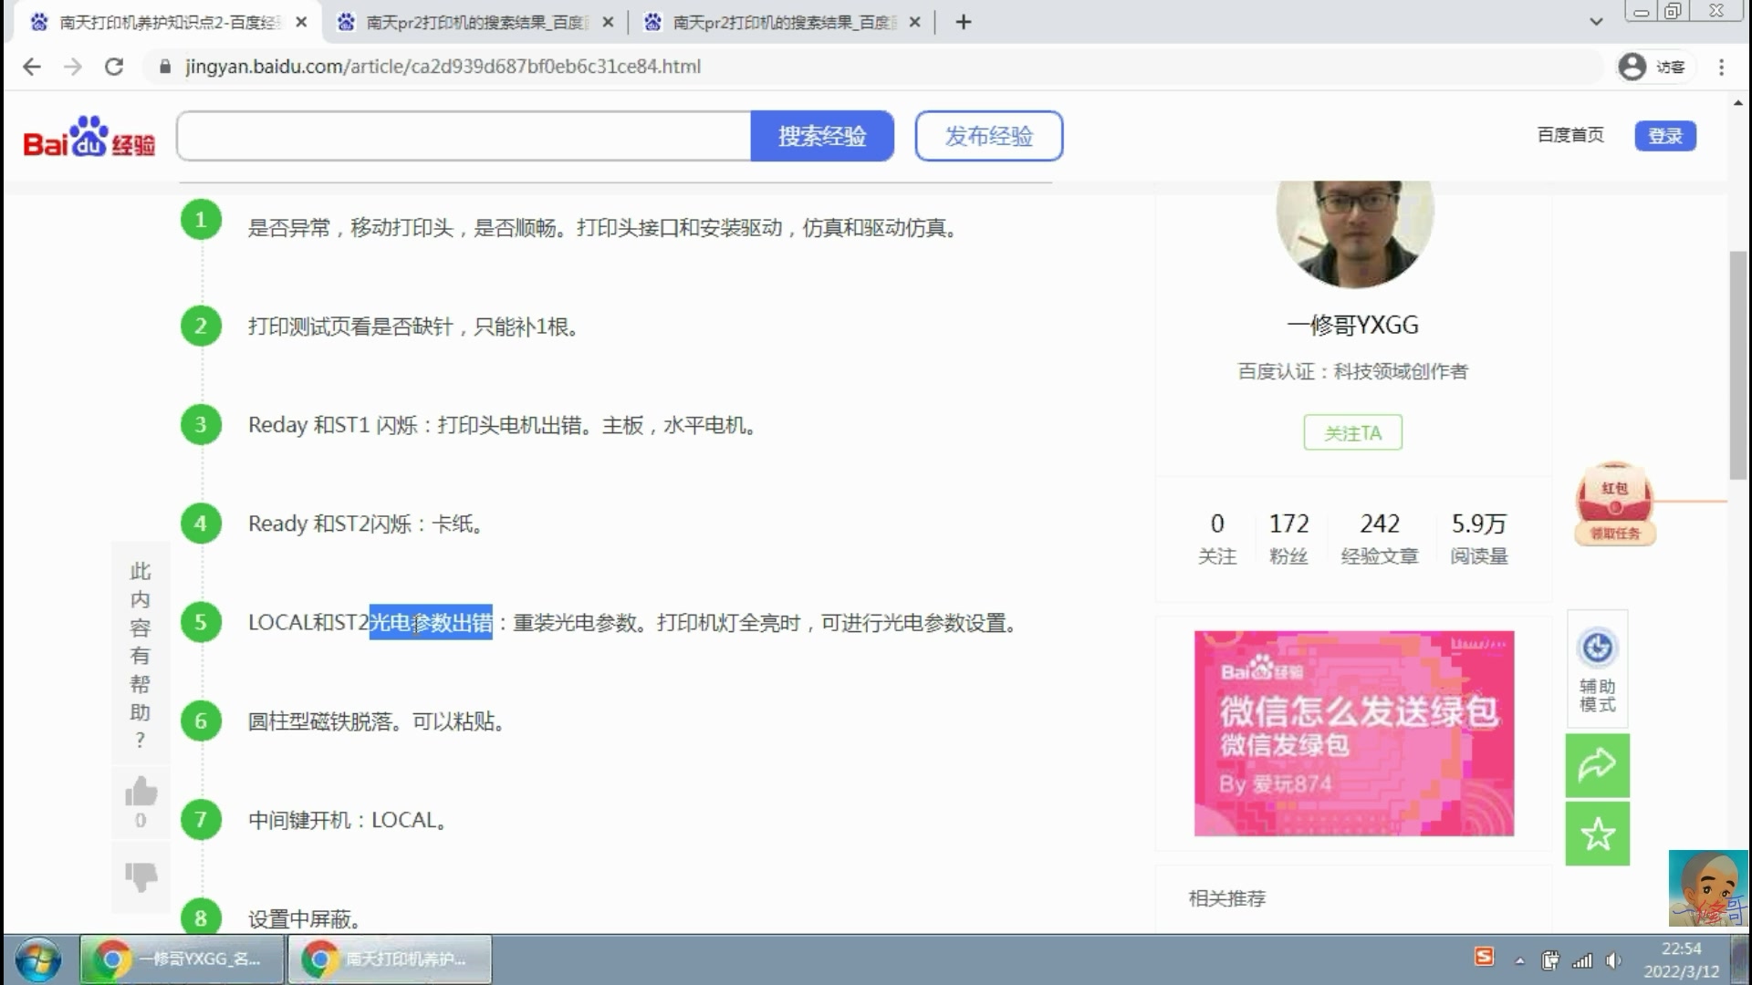Click the green star favorite icon
1752x985 pixels.
[1596, 833]
